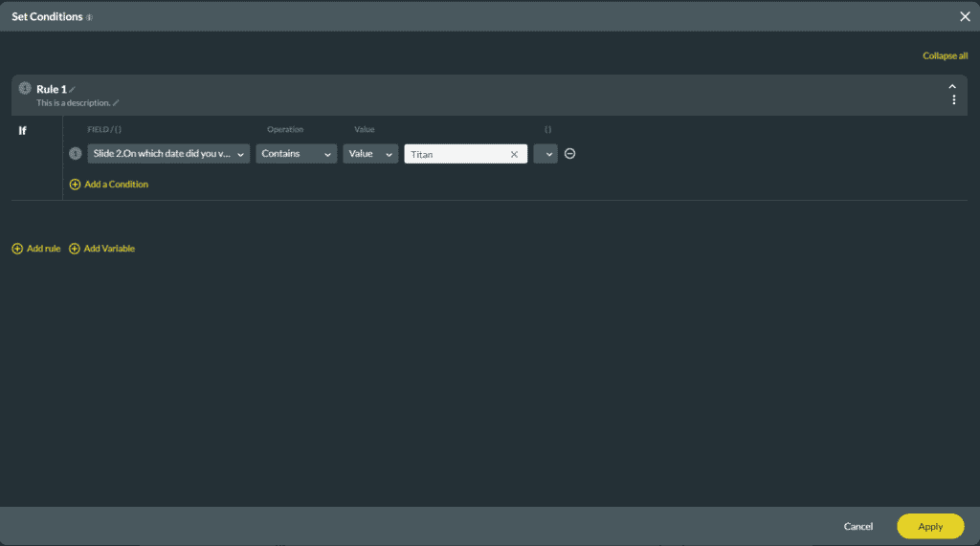This screenshot has height=546, width=980.
Task: Open the Value type dropdown
Action: point(370,154)
